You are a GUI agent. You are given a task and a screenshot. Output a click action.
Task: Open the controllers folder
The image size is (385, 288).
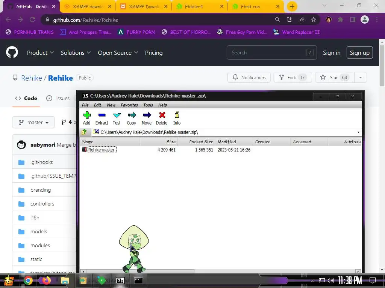42,204
